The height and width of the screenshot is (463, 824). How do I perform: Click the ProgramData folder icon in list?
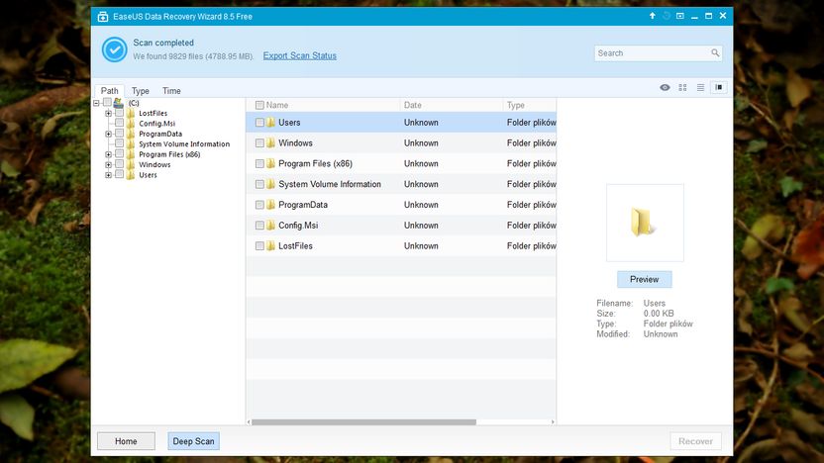(x=270, y=204)
